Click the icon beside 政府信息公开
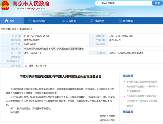 coord(30,21)
